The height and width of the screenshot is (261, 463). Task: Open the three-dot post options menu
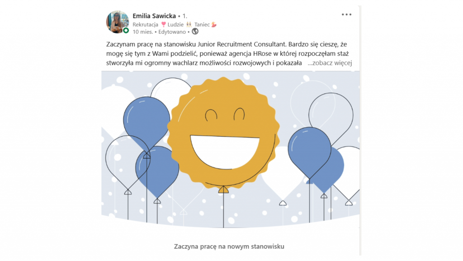pos(346,14)
